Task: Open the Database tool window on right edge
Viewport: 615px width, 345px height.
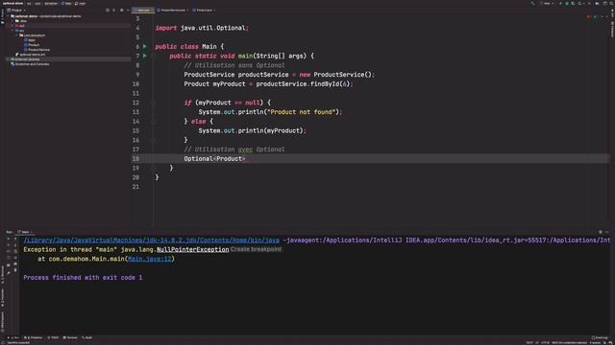Action: [x=612, y=30]
